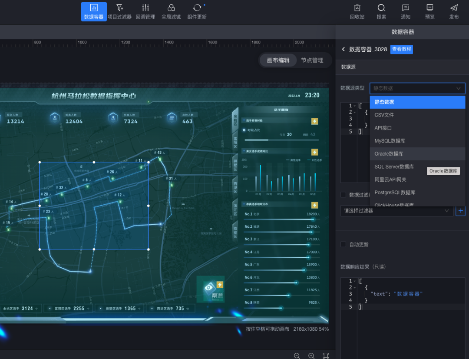469x359 pixels.
Task: Fold line 1 in data editor
Action: click(x=355, y=106)
